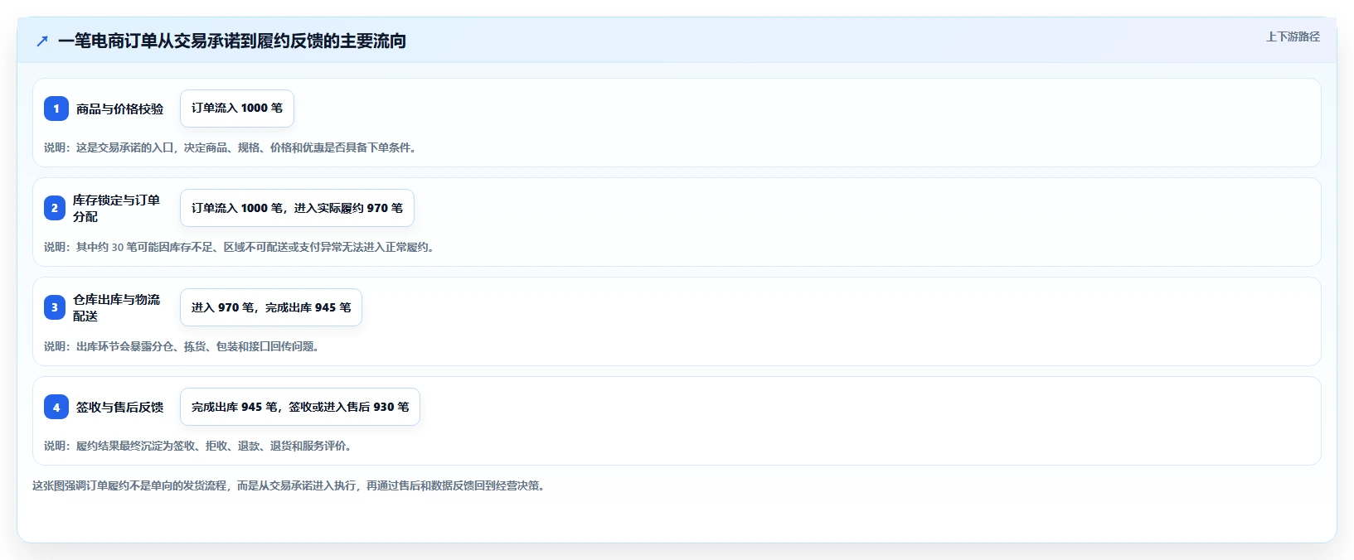Image resolution: width=1354 pixels, height=560 pixels.
Task: Click the 商品与价格校验 step label
Action: click(120, 109)
